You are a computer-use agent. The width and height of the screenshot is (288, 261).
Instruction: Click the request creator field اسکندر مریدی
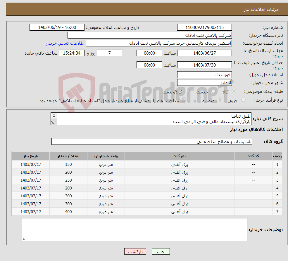(159, 43)
